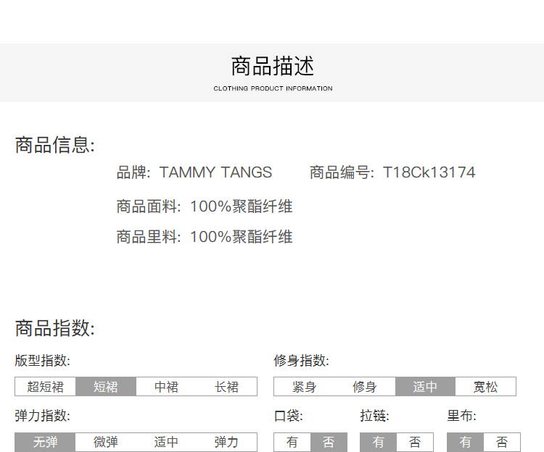The image size is (544, 452).
Task: Set 拉链 to 否
Action: [415, 442]
